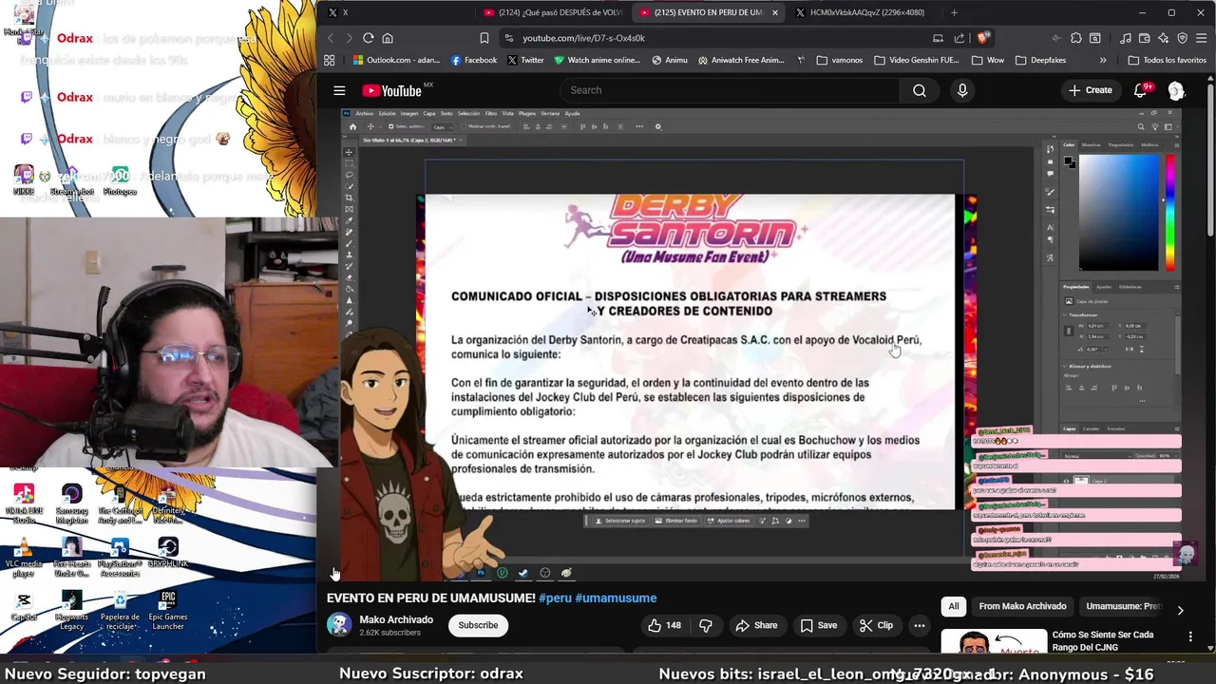Switch to ¿Qué pasó DESPUÉS tab
Viewport: 1216px width, 684px height.
click(553, 12)
